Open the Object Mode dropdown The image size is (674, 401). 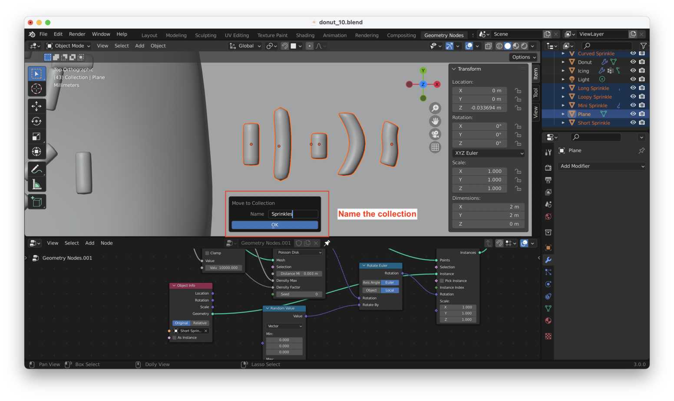(x=69, y=46)
